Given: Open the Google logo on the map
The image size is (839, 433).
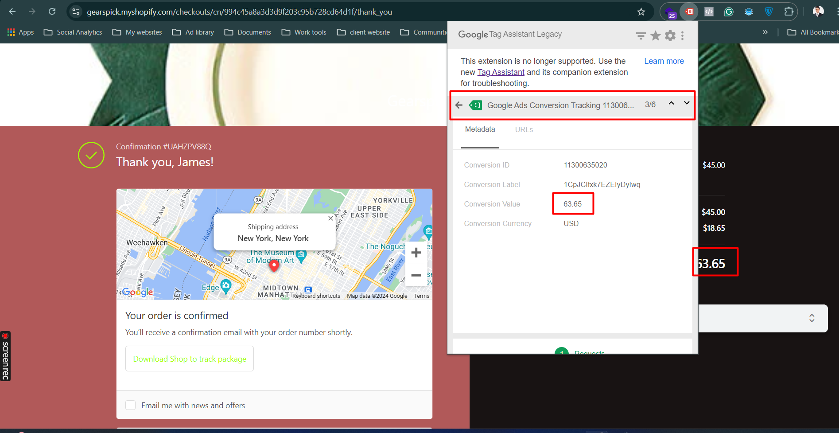Looking at the screenshot, I should coord(137,292).
